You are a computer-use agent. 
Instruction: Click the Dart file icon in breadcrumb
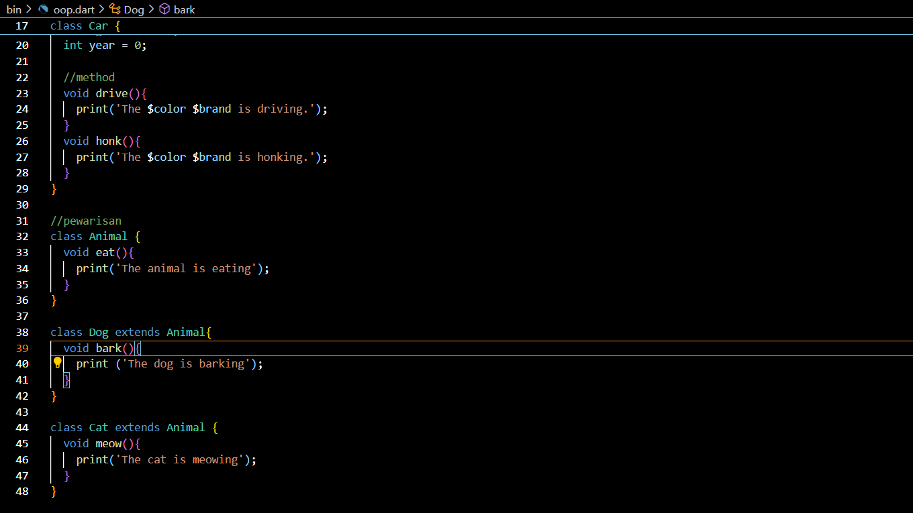pyautogui.click(x=44, y=9)
